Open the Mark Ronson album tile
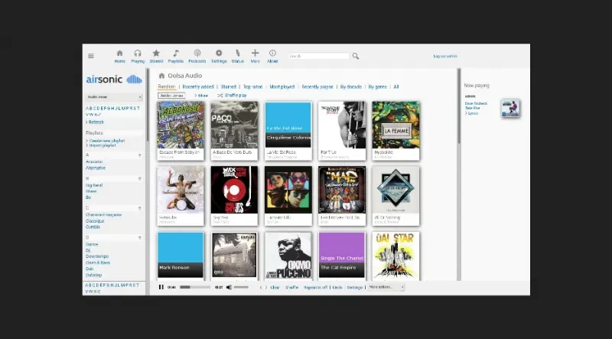Image resolution: width=612 pixels, height=339 pixels. coord(181,256)
